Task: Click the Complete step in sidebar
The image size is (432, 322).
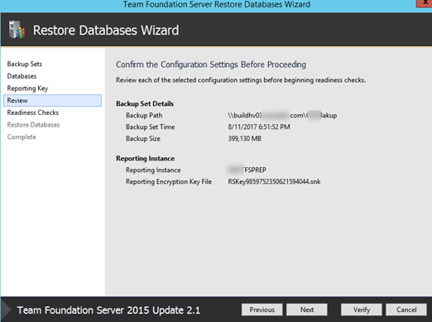Action: click(x=22, y=137)
